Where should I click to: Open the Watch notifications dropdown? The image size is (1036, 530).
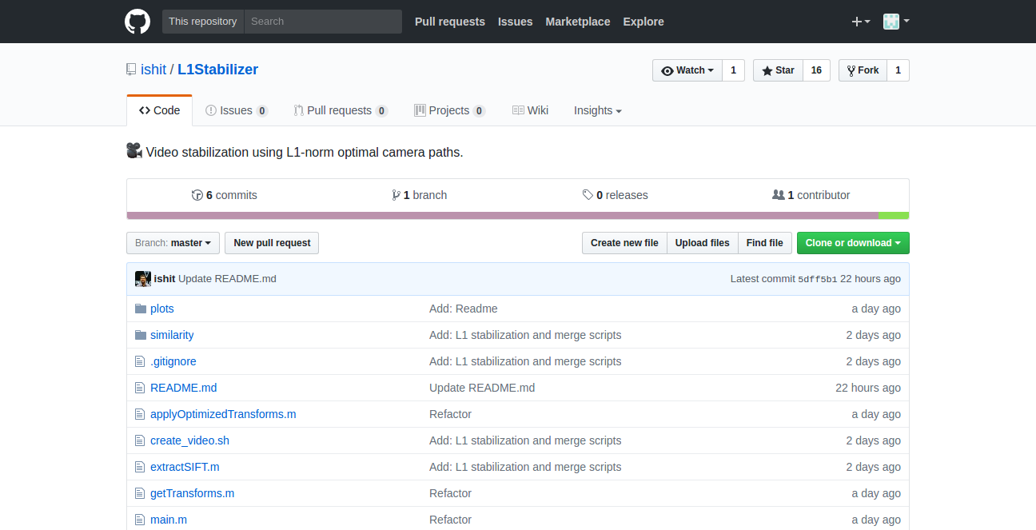687,70
